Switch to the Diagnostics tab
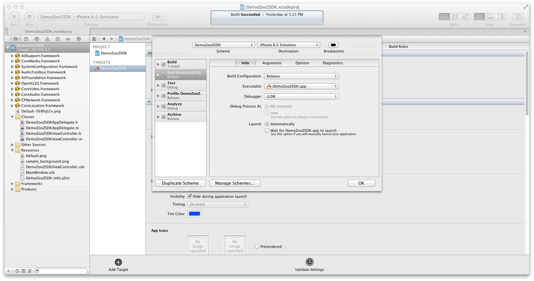The height and width of the screenshot is (281, 534). [x=333, y=63]
